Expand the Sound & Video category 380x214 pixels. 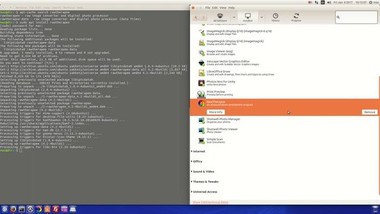(x=203, y=172)
